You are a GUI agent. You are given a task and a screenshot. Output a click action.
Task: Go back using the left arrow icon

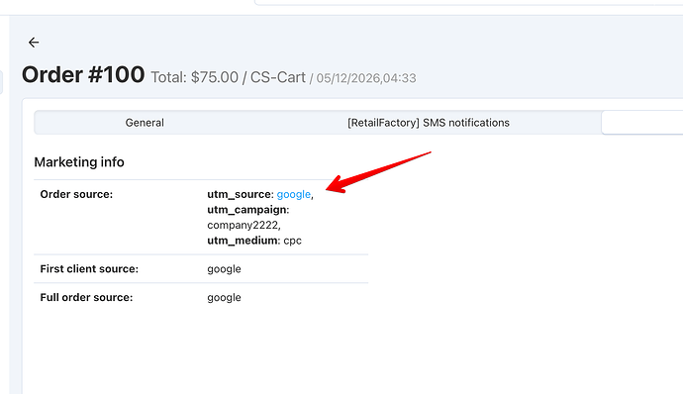[x=34, y=43]
